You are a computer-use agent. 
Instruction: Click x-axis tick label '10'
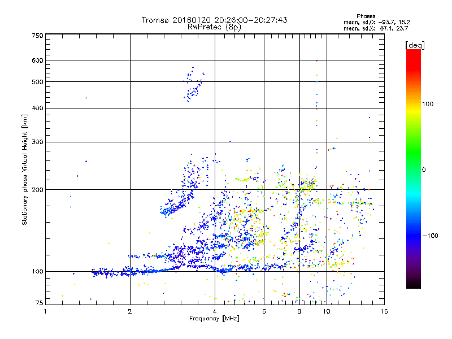tap(327, 311)
